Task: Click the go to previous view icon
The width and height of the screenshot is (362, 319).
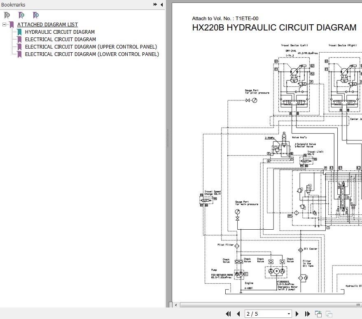Action: 318,314
